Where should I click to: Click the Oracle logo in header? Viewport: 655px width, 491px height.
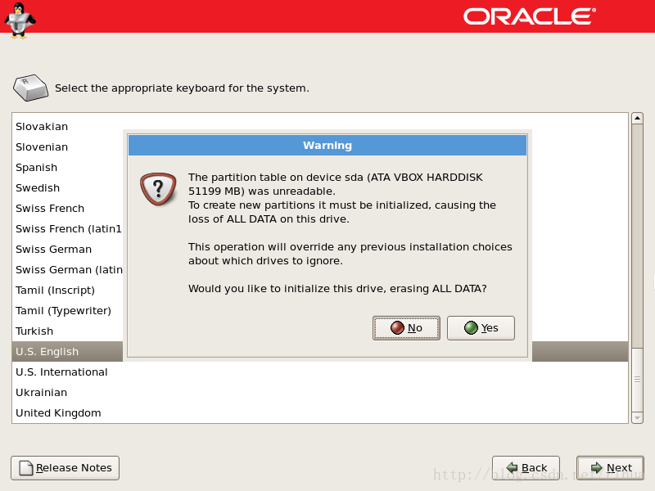click(529, 16)
